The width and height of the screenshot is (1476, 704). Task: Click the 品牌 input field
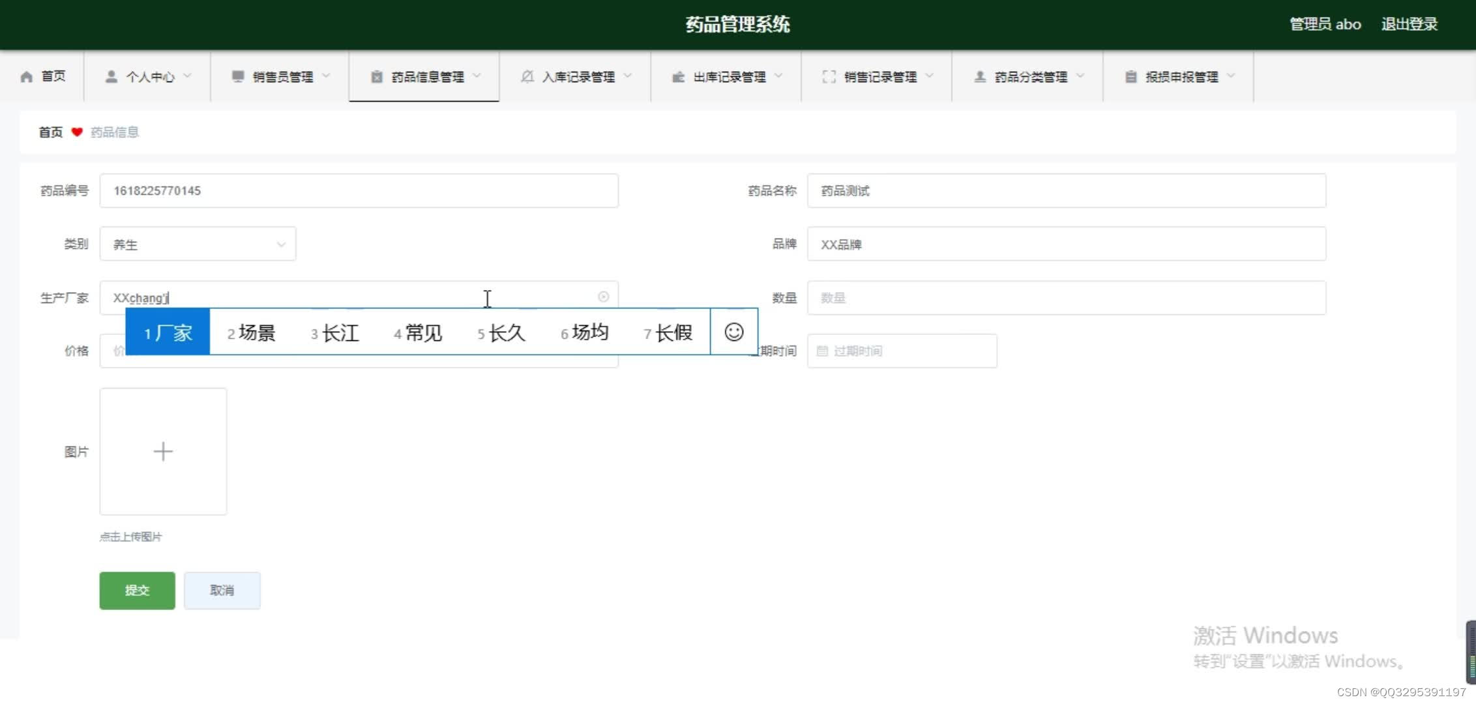pos(1067,244)
